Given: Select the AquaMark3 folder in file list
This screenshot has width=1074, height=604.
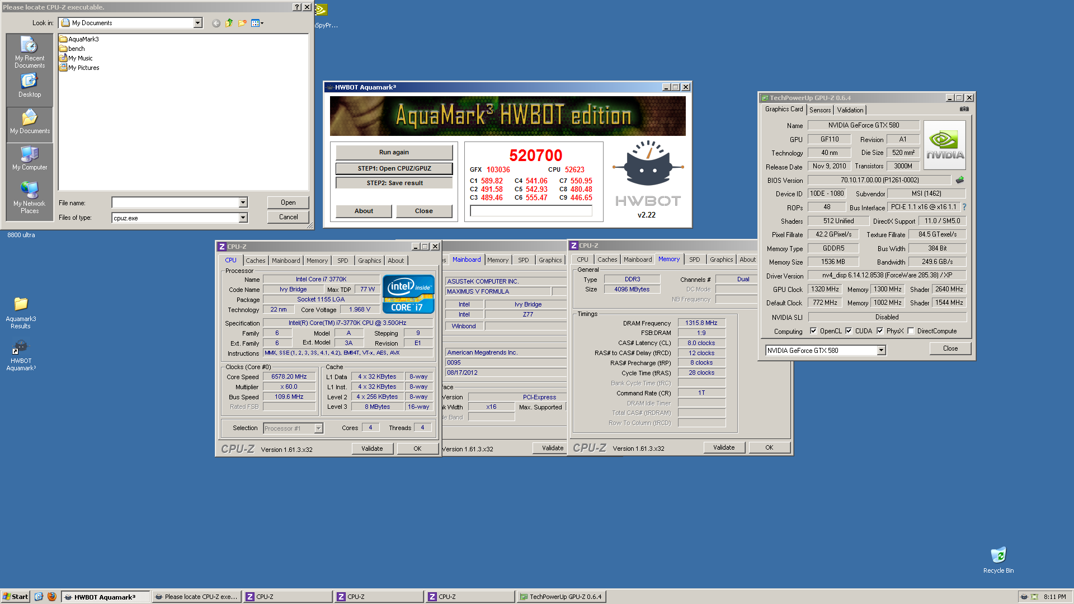Looking at the screenshot, I should coord(79,39).
